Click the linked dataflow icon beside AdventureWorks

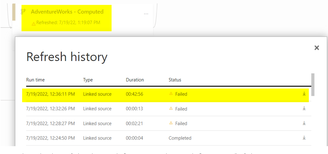coord(23,12)
